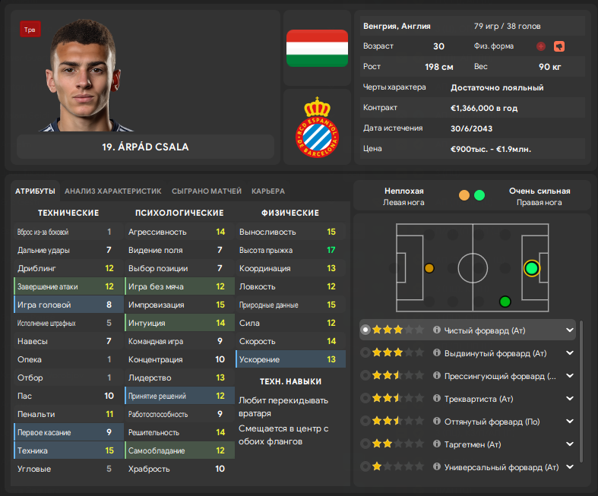
Task: Click the Espanyol club crest
Action: point(316,128)
